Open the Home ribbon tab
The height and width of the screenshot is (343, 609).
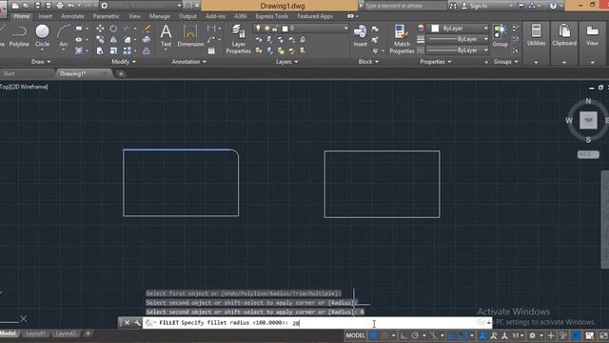[x=22, y=16]
